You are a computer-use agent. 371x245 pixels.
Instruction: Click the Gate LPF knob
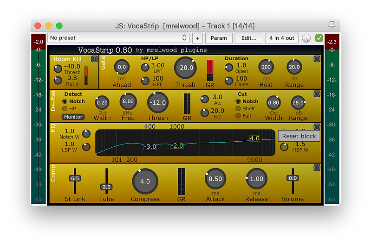point(145,68)
